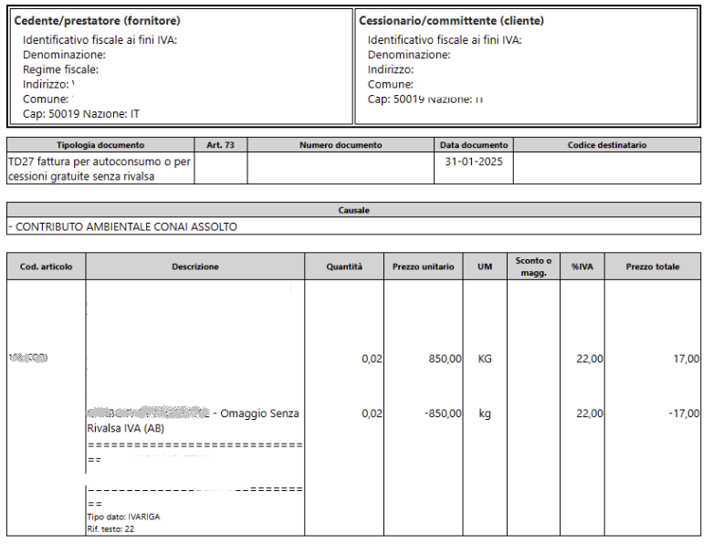This screenshot has width=713, height=544.
Task: Click the 'Prezzo totale' column header
Action: pyautogui.click(x=653, y=267)
